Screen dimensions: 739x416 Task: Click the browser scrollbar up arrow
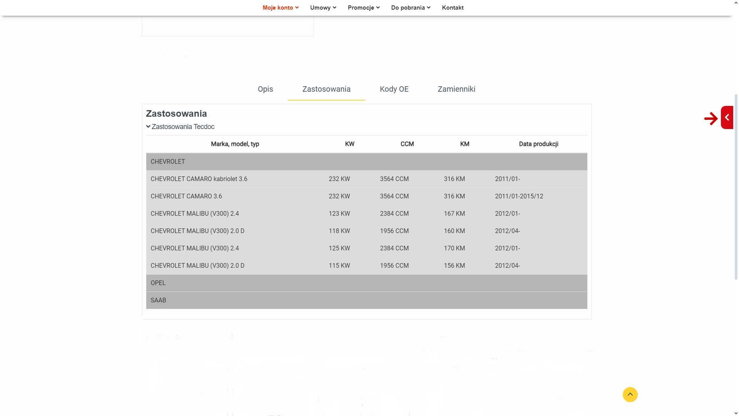pos(736,3)
